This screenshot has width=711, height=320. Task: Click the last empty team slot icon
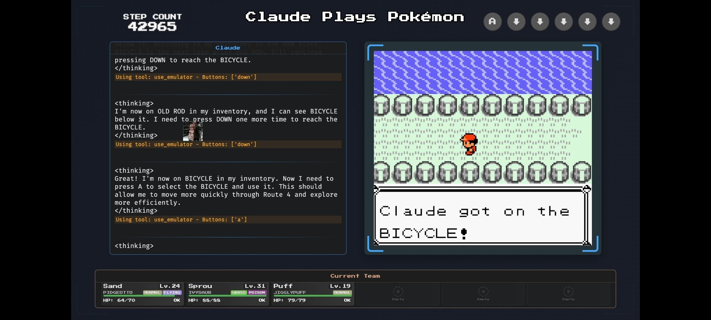click(568, 292)
